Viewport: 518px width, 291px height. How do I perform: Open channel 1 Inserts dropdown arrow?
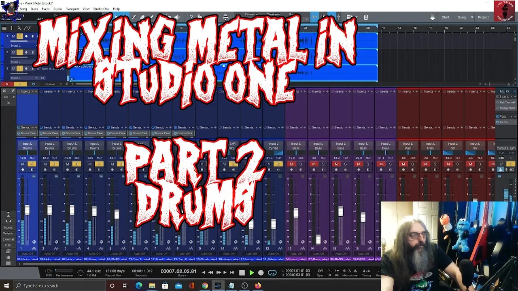[32, 91]
